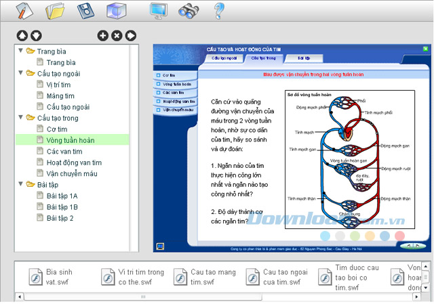The image size is (434, 304).
Task: Click the move down arrow button
Action: (x=37, y=35)
